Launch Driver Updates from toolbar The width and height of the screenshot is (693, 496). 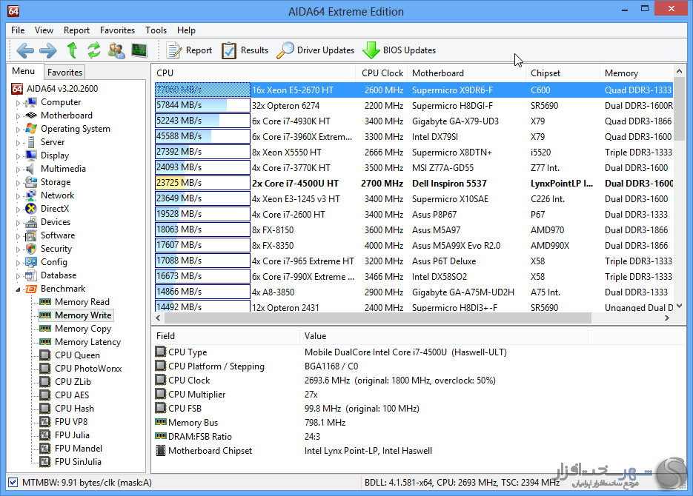pyautogui.click(x=316, y=50)
